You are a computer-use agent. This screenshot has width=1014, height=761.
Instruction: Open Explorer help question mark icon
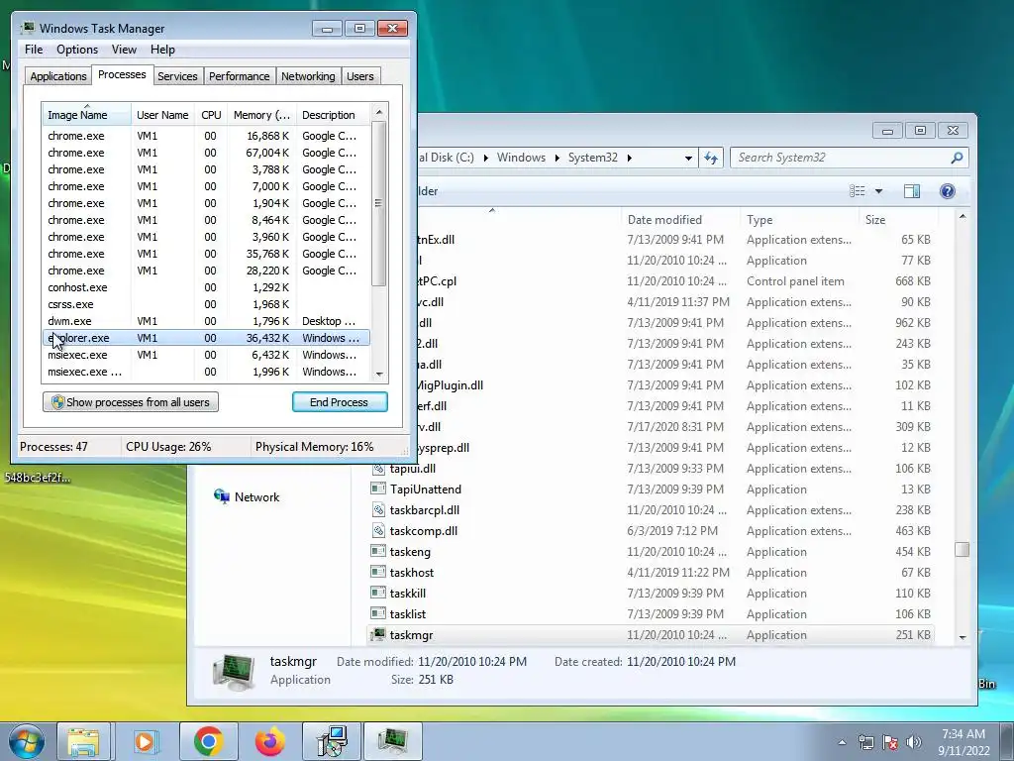click(x=948, y=191)
